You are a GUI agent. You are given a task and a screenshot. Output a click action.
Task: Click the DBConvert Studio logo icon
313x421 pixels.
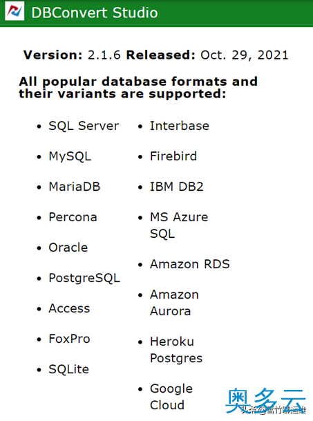pos(15,11)
